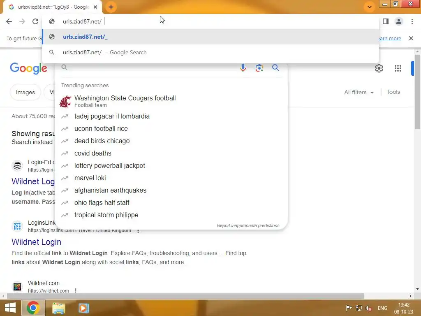Viewport: 421px width, 316px height.
Task: Choose Washington State Cougars football suggestion
Action: (x=171, y=101)
